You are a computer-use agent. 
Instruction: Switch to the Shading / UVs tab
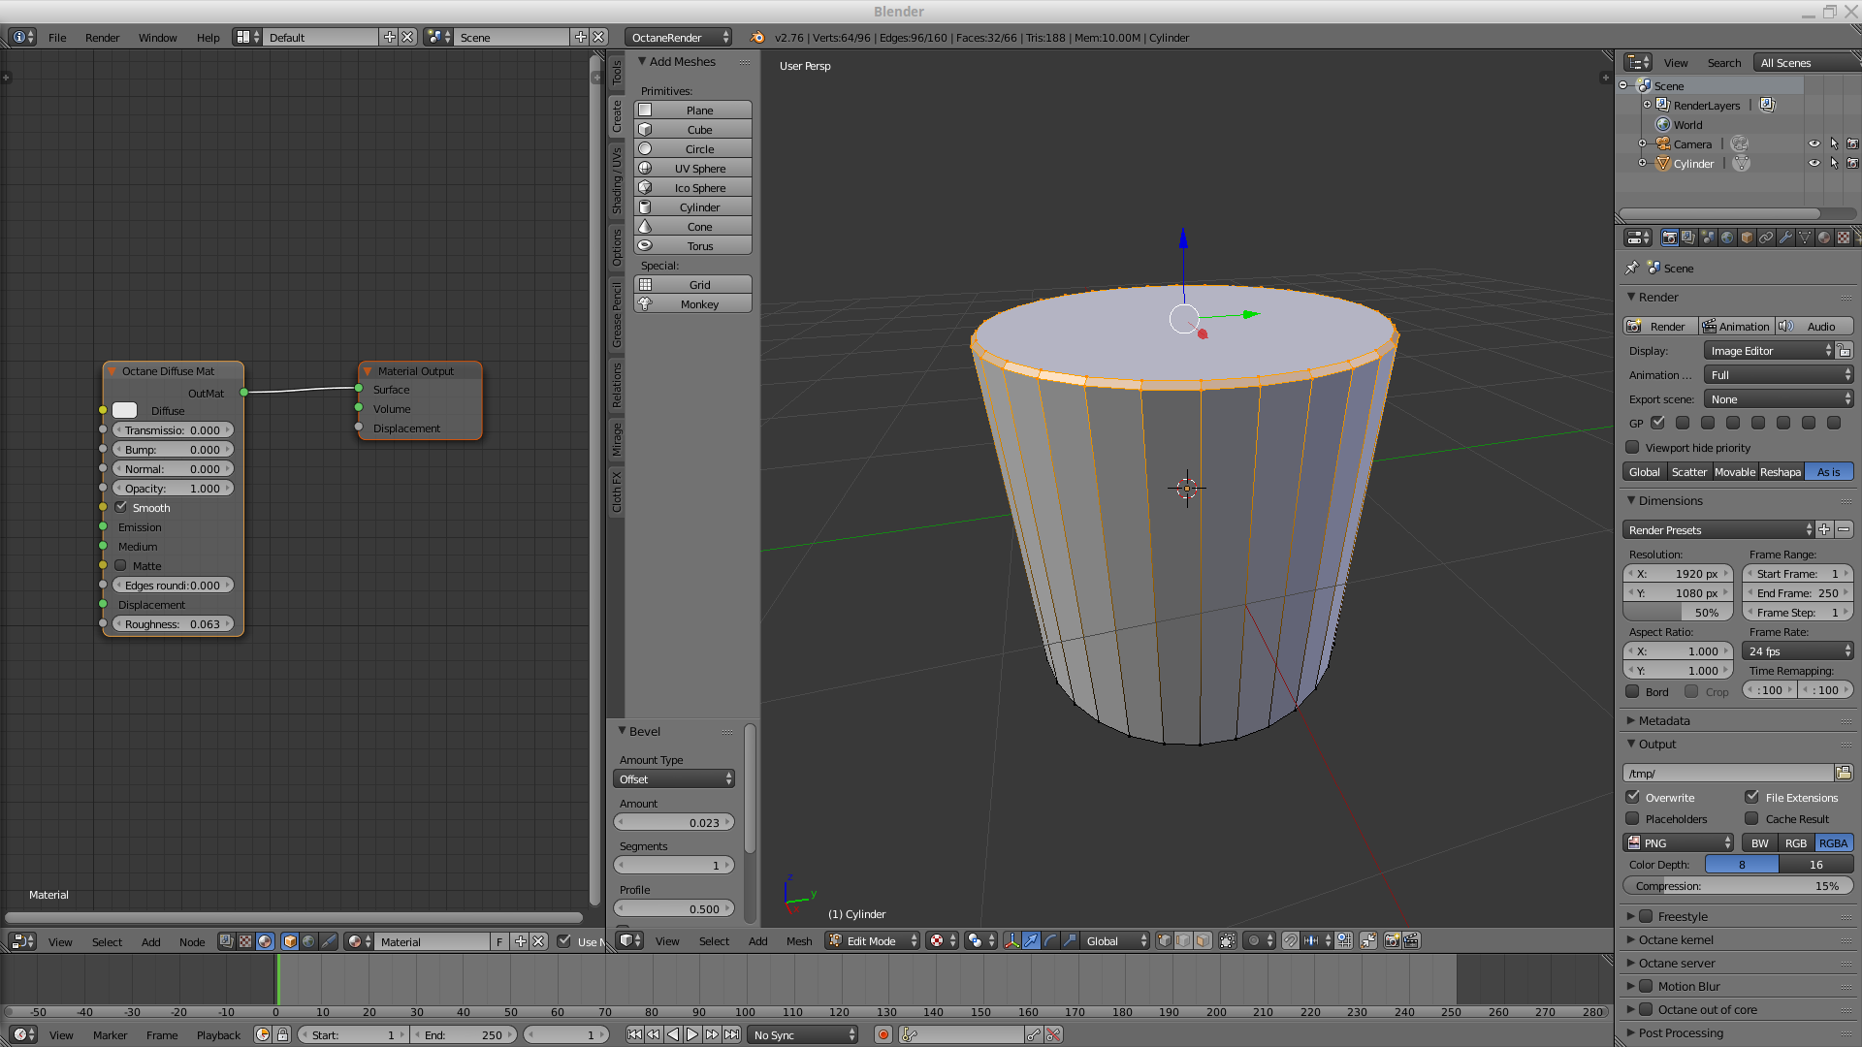tap(616, 180)
